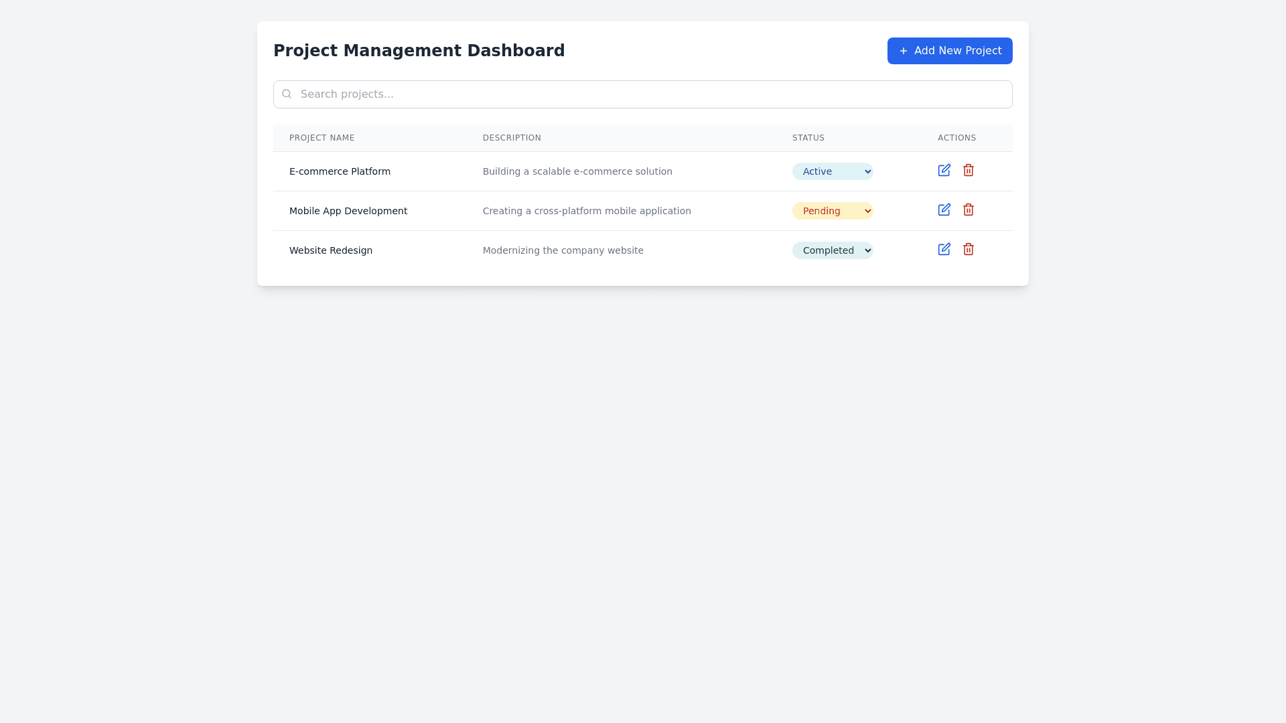Open the Pending status dropdown
The image size is (1286, 723).
(832, 211)
